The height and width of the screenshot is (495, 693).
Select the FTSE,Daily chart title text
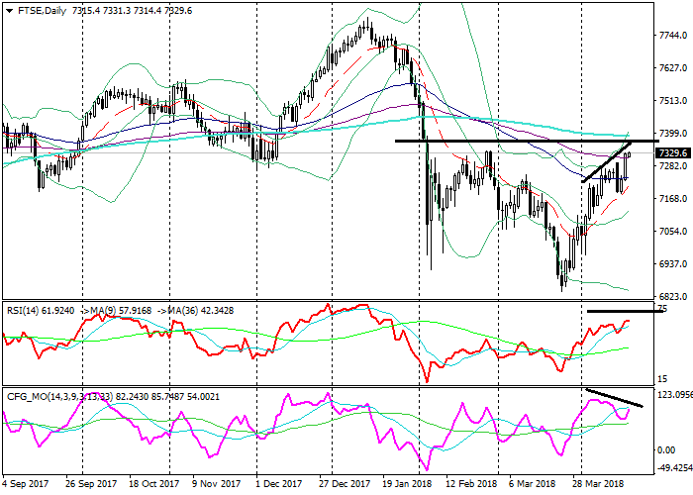[x=42, y=11]
